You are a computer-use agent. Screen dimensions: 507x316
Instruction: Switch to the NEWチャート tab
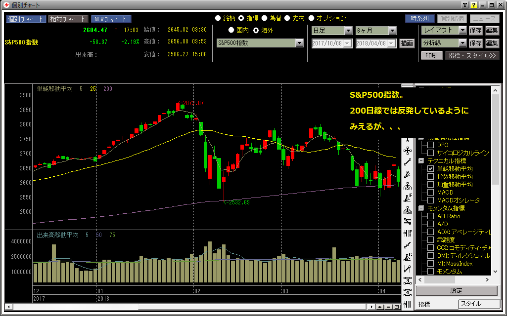[111, 19]
